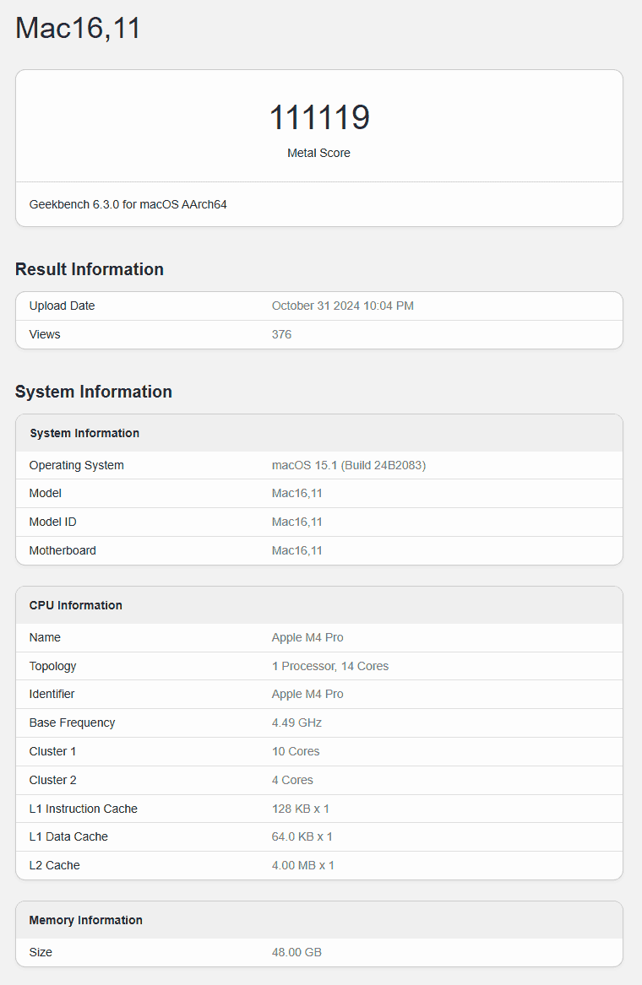Select the System Information section heading

click(94, 392)
